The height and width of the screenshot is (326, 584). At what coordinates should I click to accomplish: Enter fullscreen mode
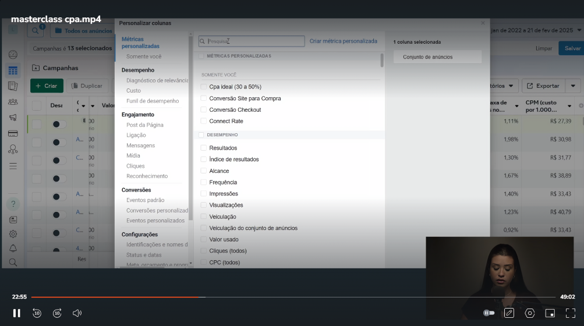[x=570, y=313]
